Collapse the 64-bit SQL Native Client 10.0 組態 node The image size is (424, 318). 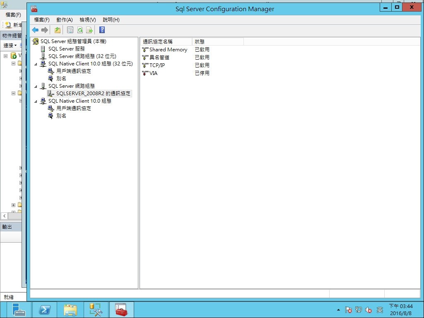[x=36, y=101]
